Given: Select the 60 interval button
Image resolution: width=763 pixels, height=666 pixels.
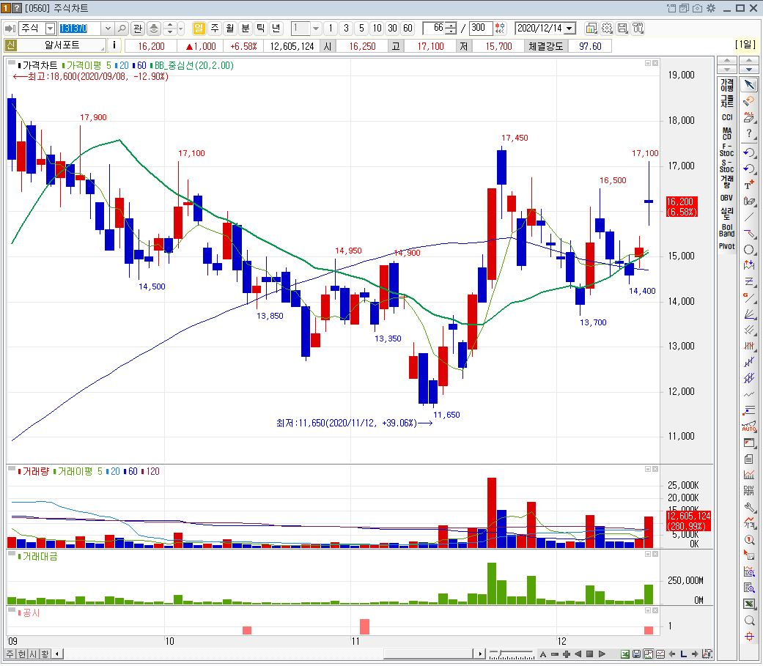Looking at the screenshot, I should click(x=408, y=29).
